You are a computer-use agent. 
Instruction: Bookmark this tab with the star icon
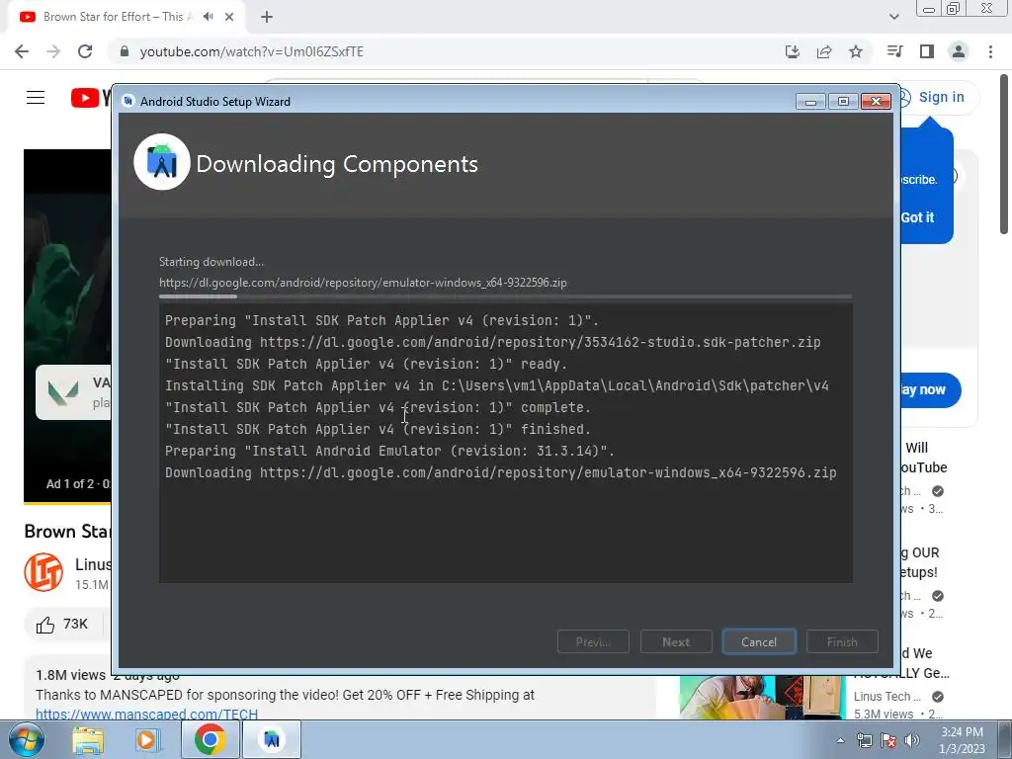[856, 51]
